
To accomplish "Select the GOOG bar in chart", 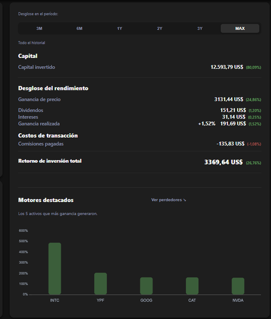I will [146, 286].
